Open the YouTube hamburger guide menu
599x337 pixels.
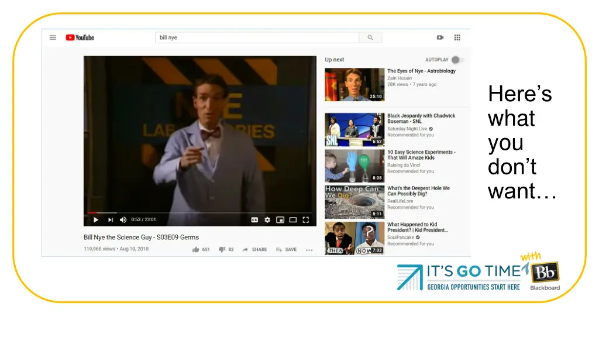point(53,37)
